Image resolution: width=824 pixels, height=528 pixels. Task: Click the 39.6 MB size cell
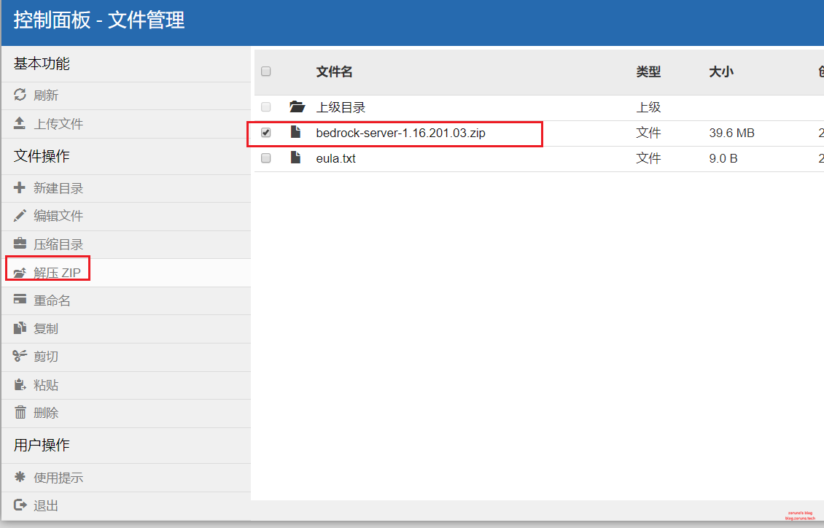pyautogui.click(x=731, y=133)
